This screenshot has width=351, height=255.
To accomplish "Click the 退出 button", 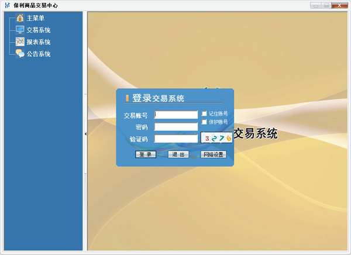I will click(x=178, y=154).
